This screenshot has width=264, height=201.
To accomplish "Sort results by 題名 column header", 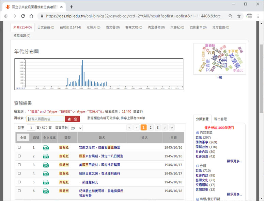I will tap(102, 138).
